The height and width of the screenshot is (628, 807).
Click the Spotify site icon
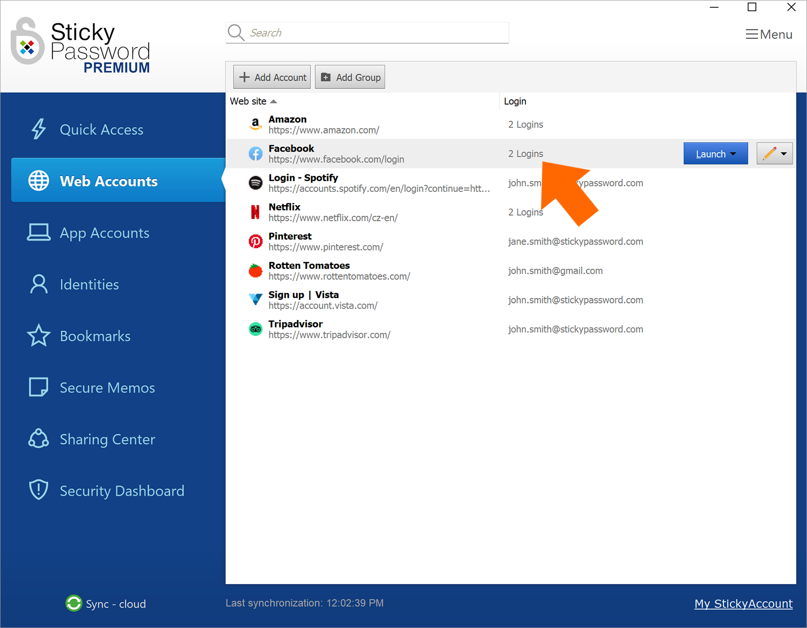click(x=255, y=183)
